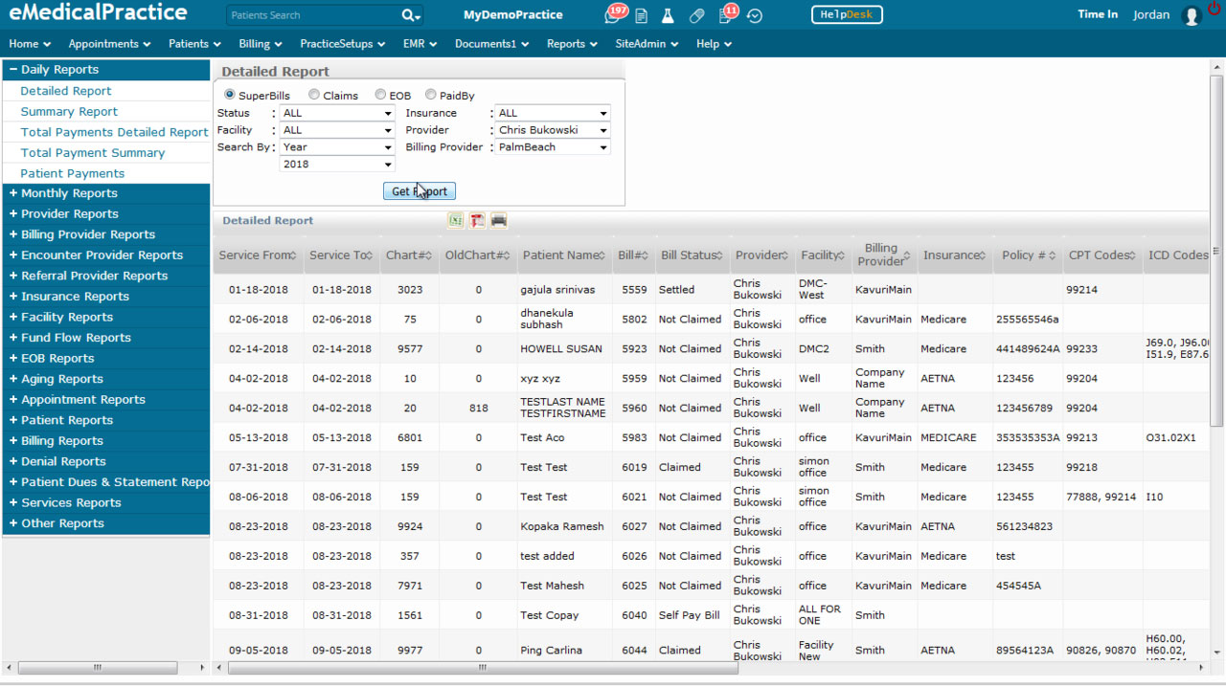Open the lab flask icon
Screen dimensions: 1226x687
[x=669, y=16]
